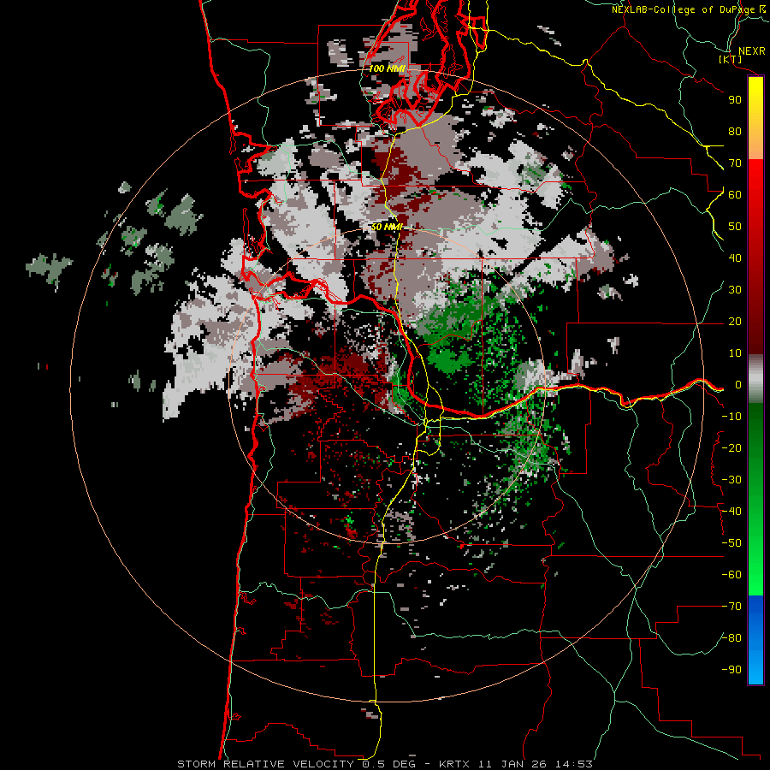Click the [KT] units label
This screenshot has width=770, height=770.
(731, 59)
